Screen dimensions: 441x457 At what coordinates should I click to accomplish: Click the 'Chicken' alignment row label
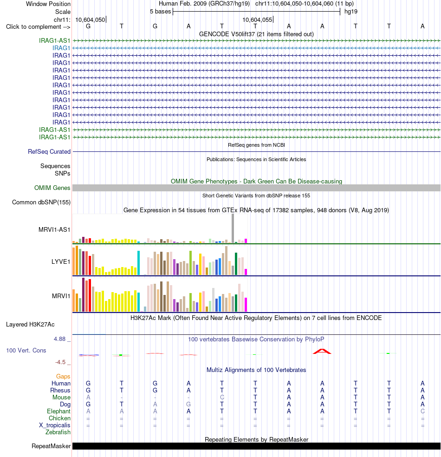tap(59, 418)
